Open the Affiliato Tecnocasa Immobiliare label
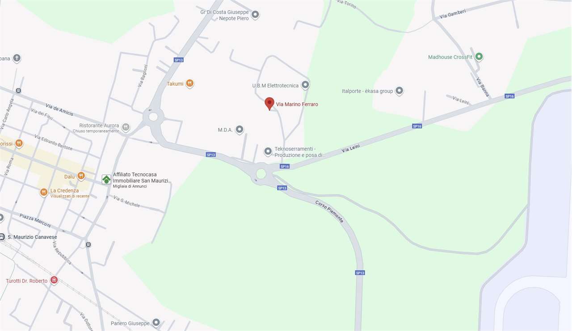572x331 pixels. pos(142,178)
